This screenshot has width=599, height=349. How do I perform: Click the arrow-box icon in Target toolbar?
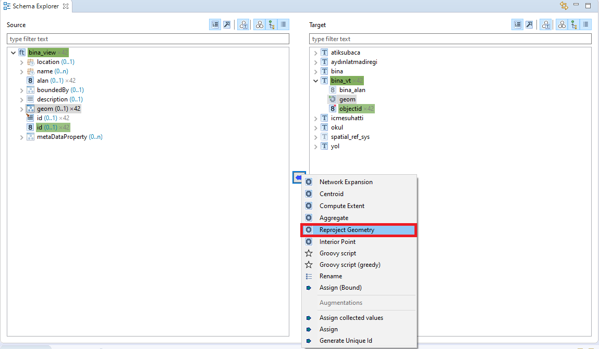point(529,25)
